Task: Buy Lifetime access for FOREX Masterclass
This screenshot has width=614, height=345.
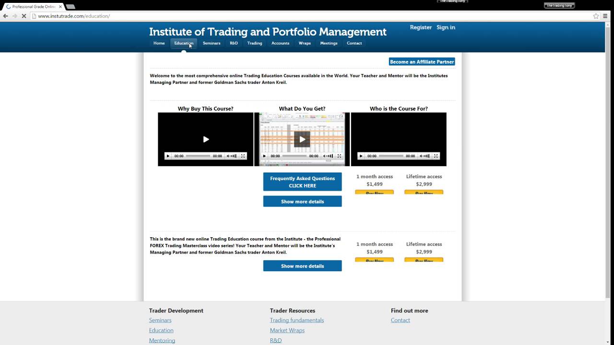Action: pyautogui.click(x=424, y=260)
